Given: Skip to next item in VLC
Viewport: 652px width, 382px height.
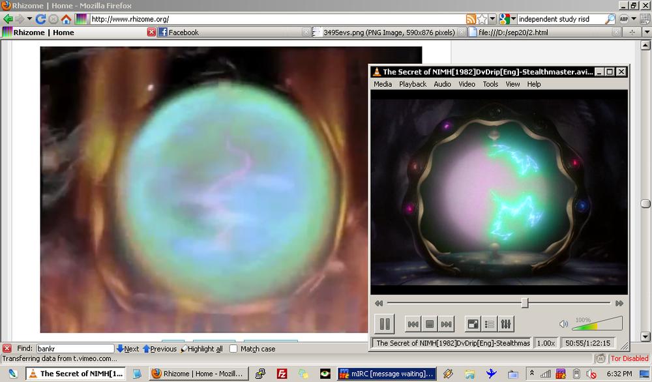Looking at the screenshot, I should pyautogui.click(x=446, y=324).
